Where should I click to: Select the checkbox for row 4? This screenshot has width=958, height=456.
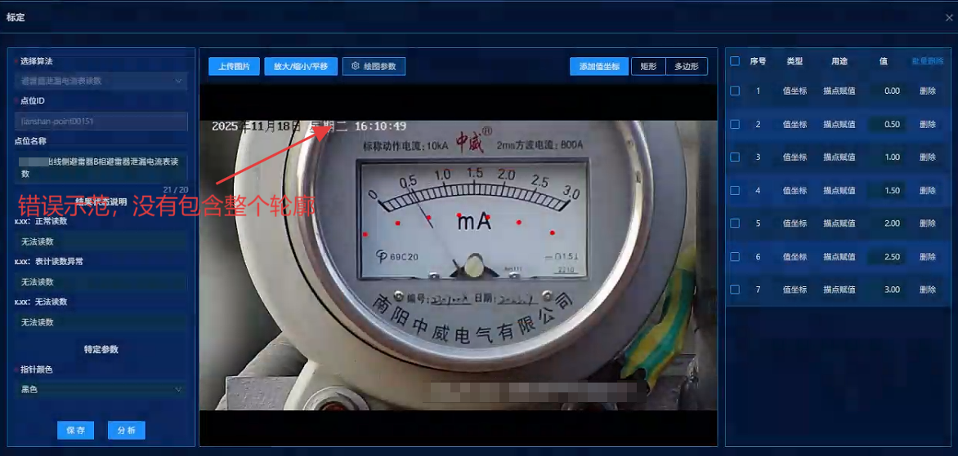coord(735,190)
